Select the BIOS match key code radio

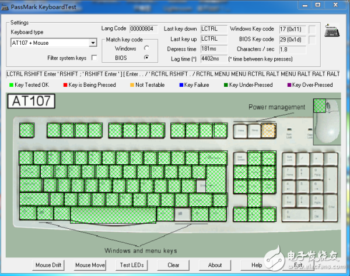(x=146, y=58)
